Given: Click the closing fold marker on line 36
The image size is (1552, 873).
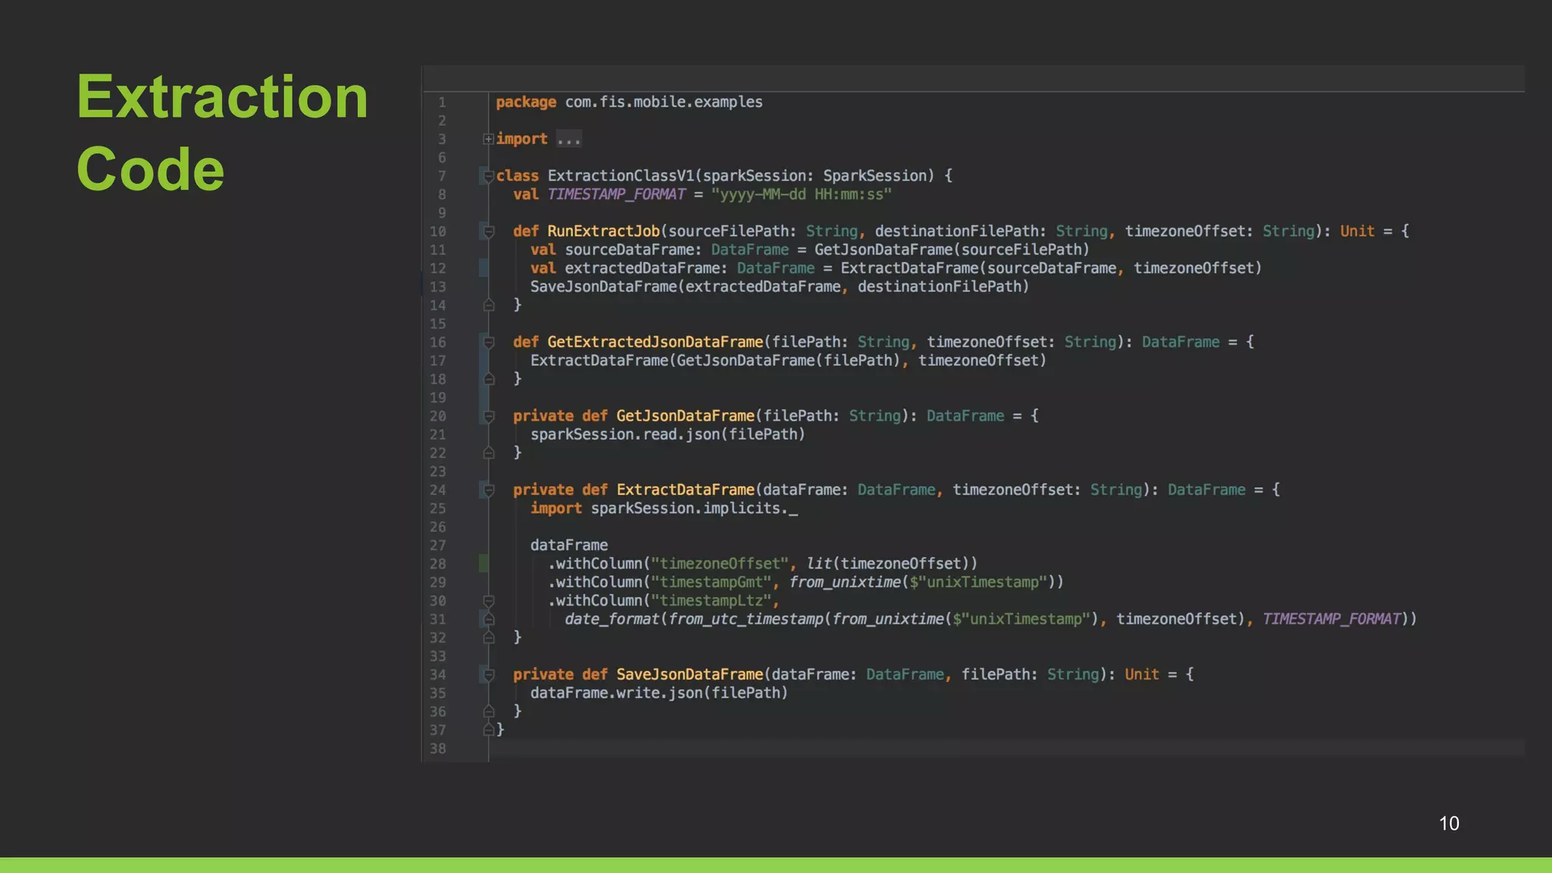Looking at the screenshot, I should pos(489,712).
